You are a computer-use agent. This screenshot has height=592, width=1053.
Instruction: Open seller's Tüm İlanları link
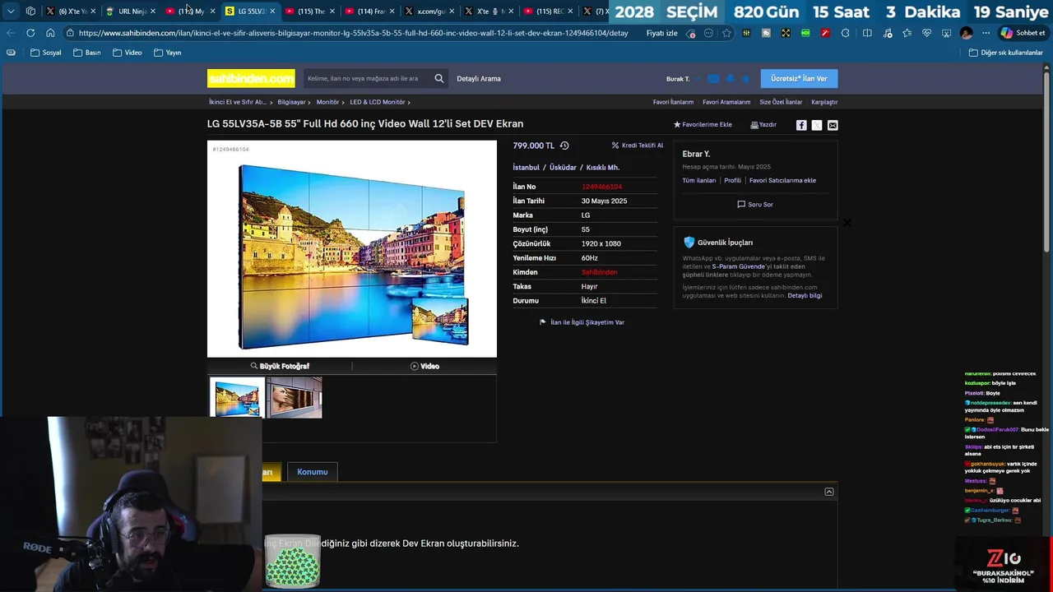pos(699,181)
